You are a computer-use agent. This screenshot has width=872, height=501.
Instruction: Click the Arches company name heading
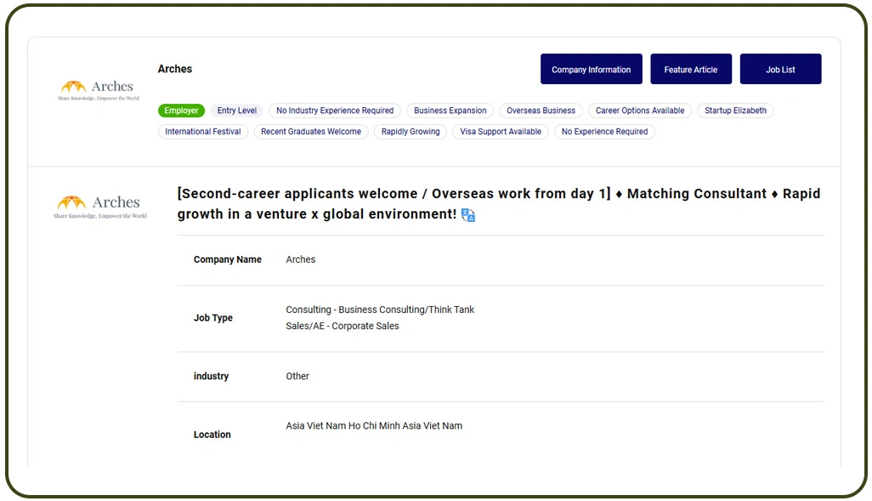point(175,69)
